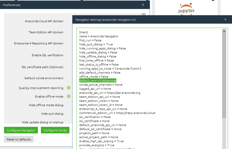This screenshot has height=149, width=232.
Task: Click the default_ssl_certificate = None line
Action: [x=100, y=129]
